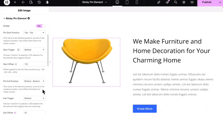
Task: Click the Start Trigger responsive device icon
Action: pos(18,50)
